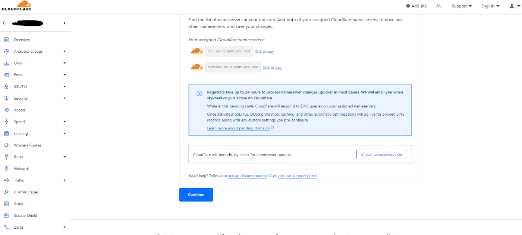
Task: Select the savanna.ns.cloudflare.com nameserver text
Action: click(x=233, y=67)
